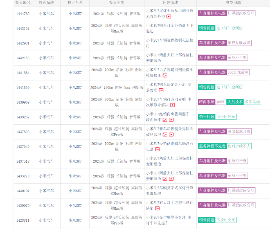Open complaint 1433270 description about 保险杠变形翘边
This screenshot has height=229, width=270.
(170, 176)
